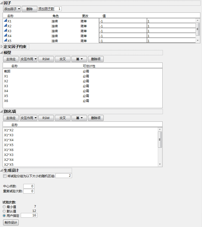The image size is (202, 227).
Task: Click the blue continuous icon for X4
Action: 5,35
